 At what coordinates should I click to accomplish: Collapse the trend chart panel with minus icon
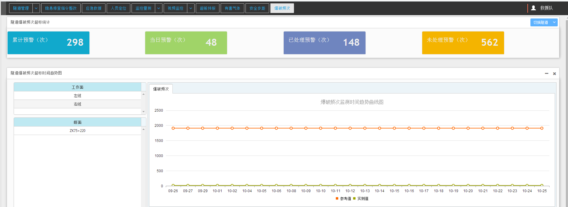pyautogui.click(x=546, y=74)
